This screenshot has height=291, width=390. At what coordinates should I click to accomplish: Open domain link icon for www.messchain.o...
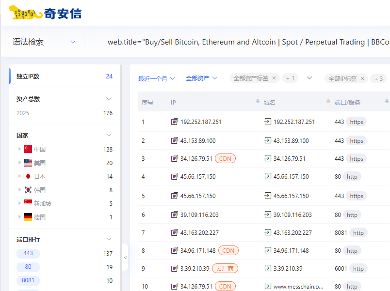point(268,286)
